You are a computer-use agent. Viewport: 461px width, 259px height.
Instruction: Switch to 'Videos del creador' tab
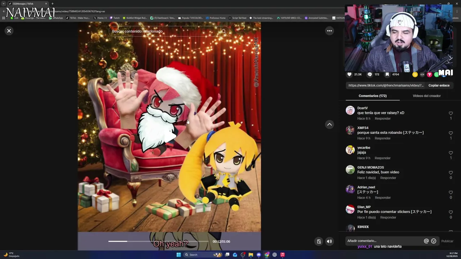point(426,96)
